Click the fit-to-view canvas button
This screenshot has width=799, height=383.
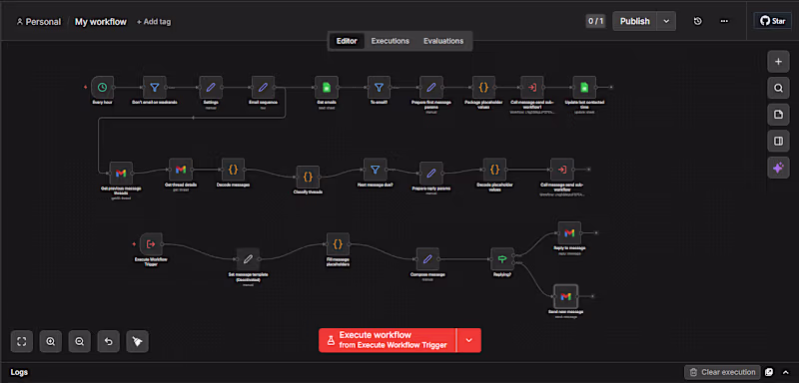coord(21,341)
